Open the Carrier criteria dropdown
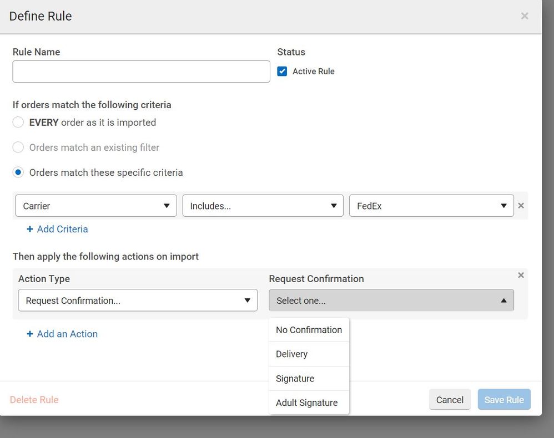The width and height of the screenshot is (554, 438). tap(96, 206)
